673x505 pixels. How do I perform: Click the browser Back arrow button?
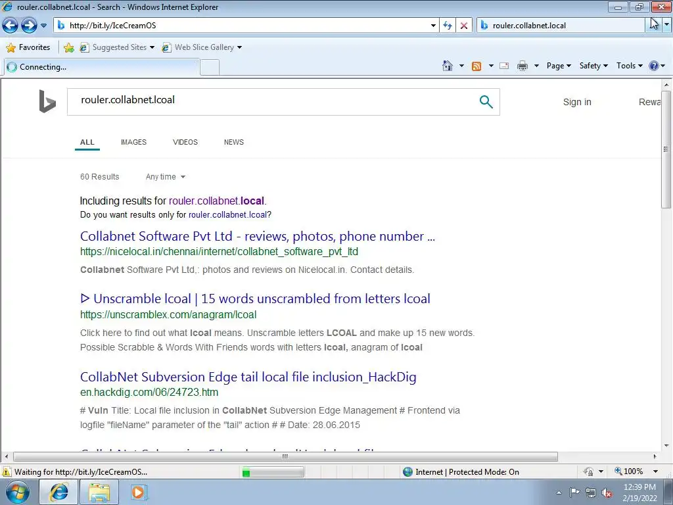tap(10, 26)
